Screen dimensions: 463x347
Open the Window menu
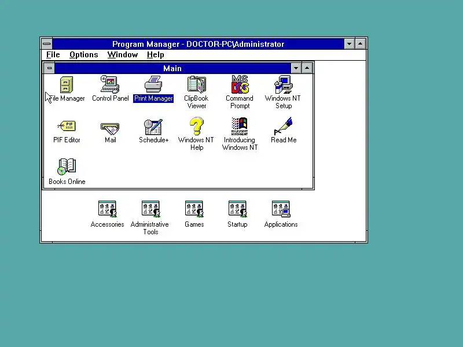point(123,55)
